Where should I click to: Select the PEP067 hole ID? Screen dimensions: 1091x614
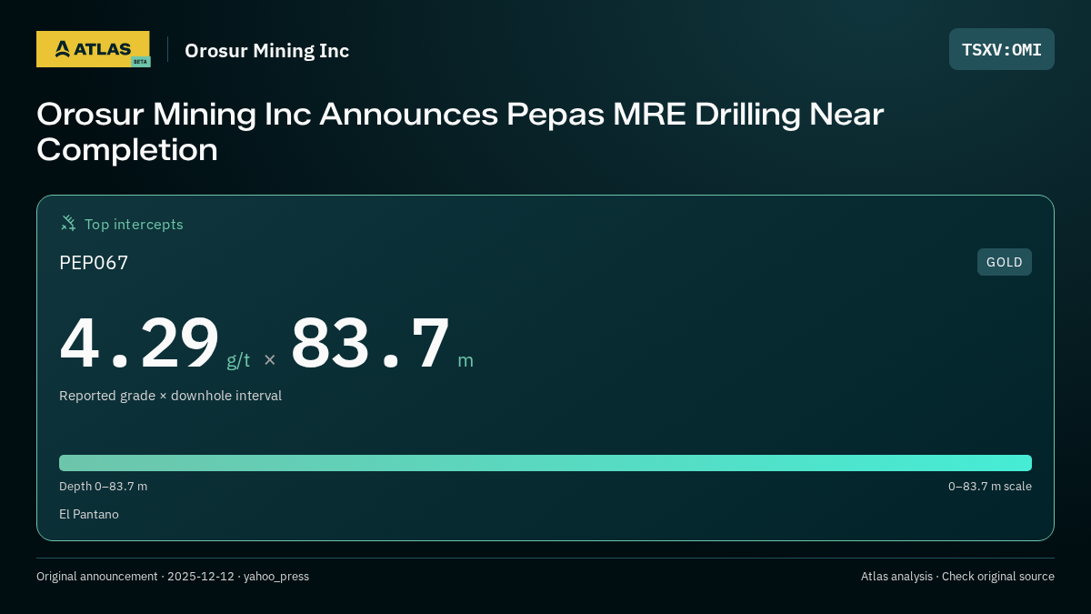tap(94, 263)
